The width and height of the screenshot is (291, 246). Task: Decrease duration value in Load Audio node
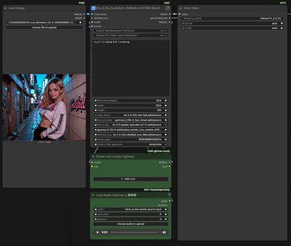pyautogui.click(x=95, y=219)
